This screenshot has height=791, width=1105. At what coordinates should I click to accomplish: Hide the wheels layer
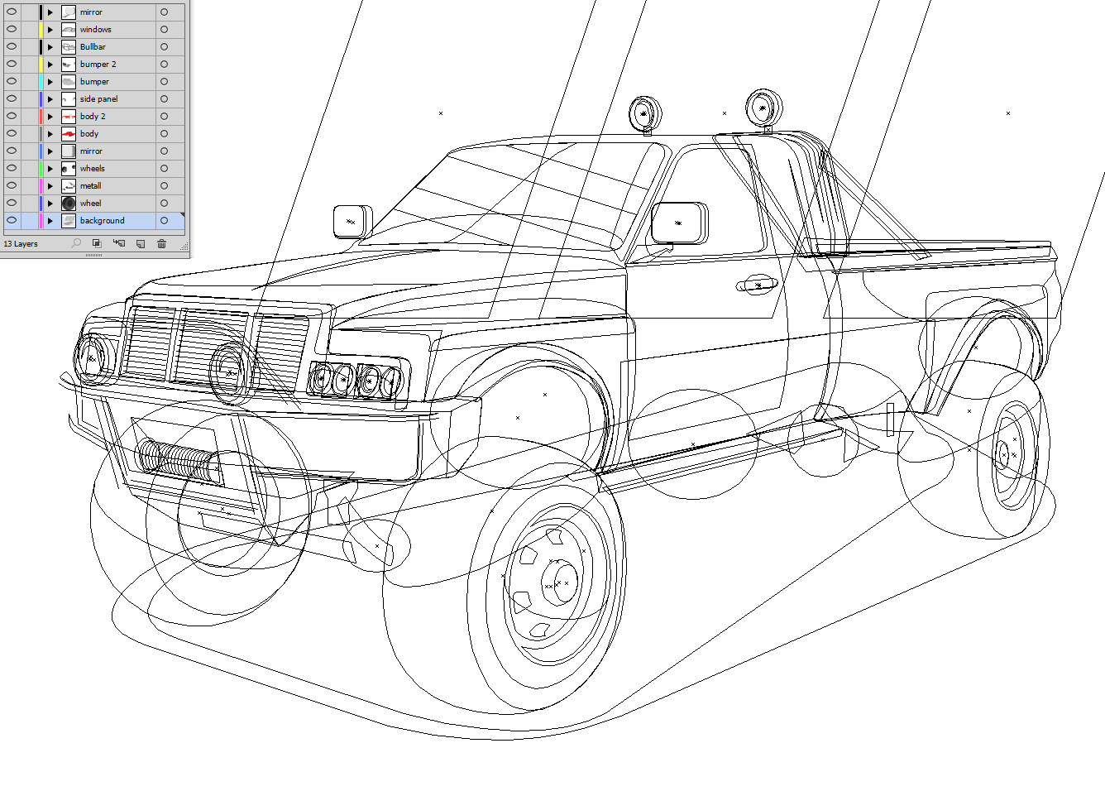click(x=11, y=168)
